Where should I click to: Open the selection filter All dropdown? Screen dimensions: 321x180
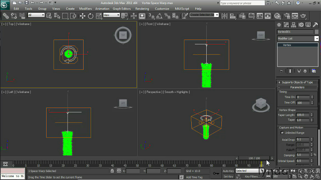36,15
